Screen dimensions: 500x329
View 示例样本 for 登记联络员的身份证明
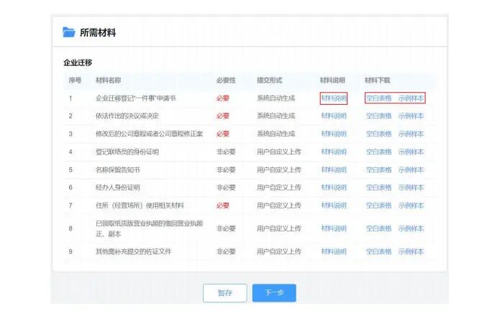click(411, 152)
